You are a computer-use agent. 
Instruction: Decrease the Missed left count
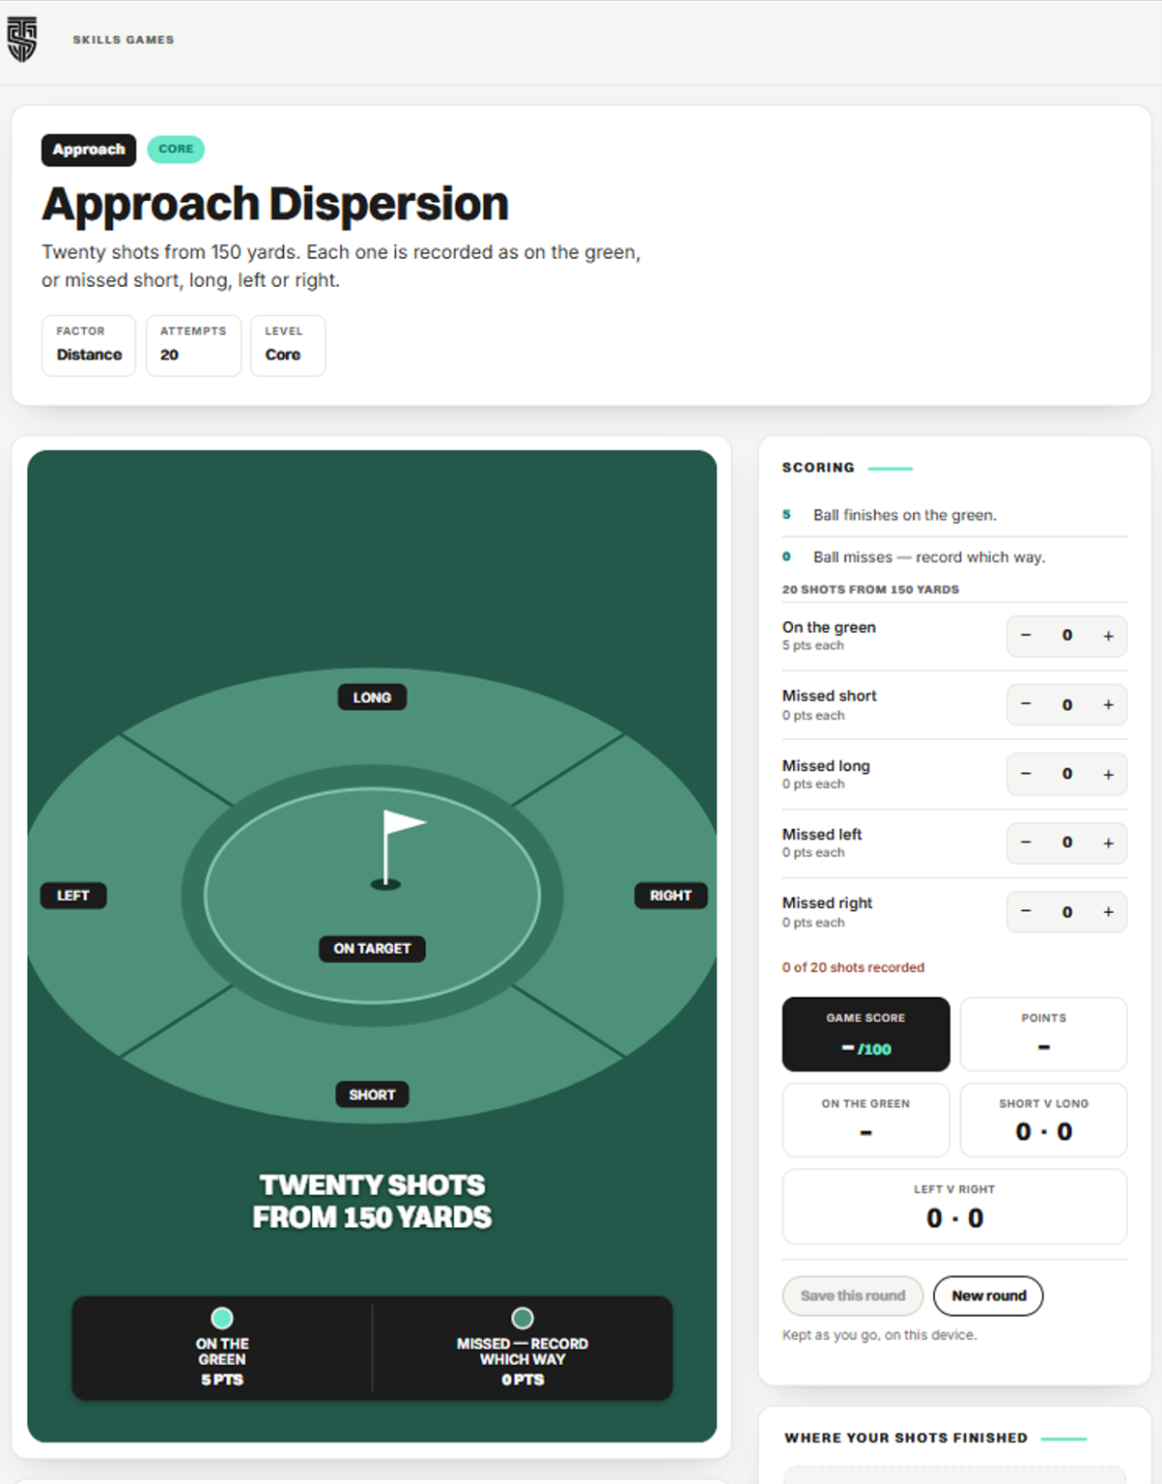click(1026, 842)
